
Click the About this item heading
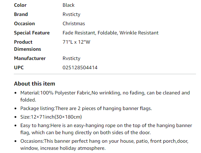[x=34, y=83]
